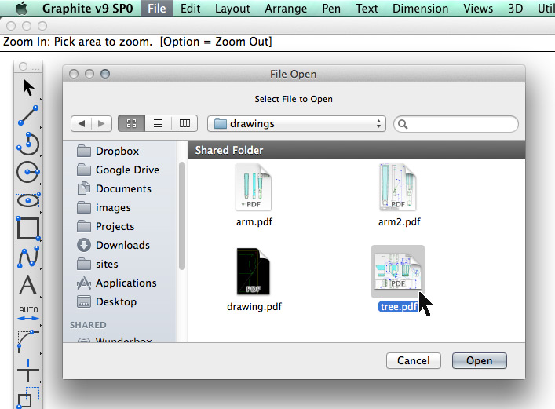Choose the Auto Dimension tool
Screen dimensions: 555x409
(28, 314)
